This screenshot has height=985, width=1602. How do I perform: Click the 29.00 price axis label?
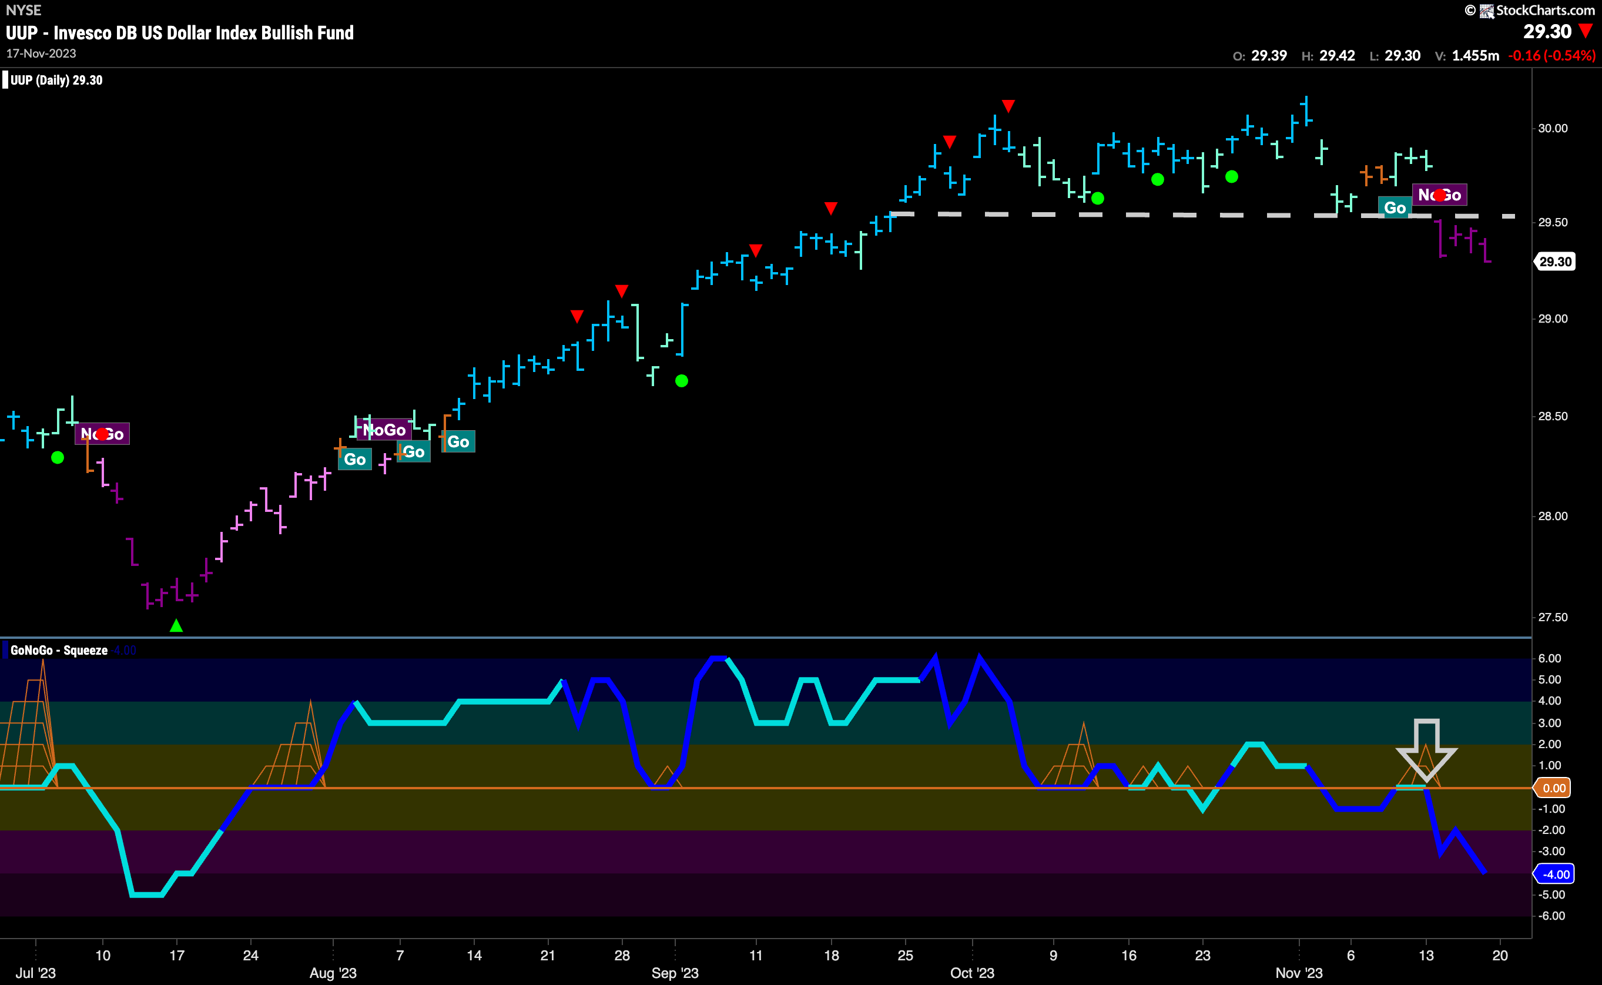point(1553,319)
